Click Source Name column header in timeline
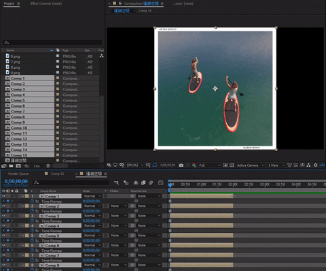The width and height of the screenshot is (326, 271). (x=48, y=191)
